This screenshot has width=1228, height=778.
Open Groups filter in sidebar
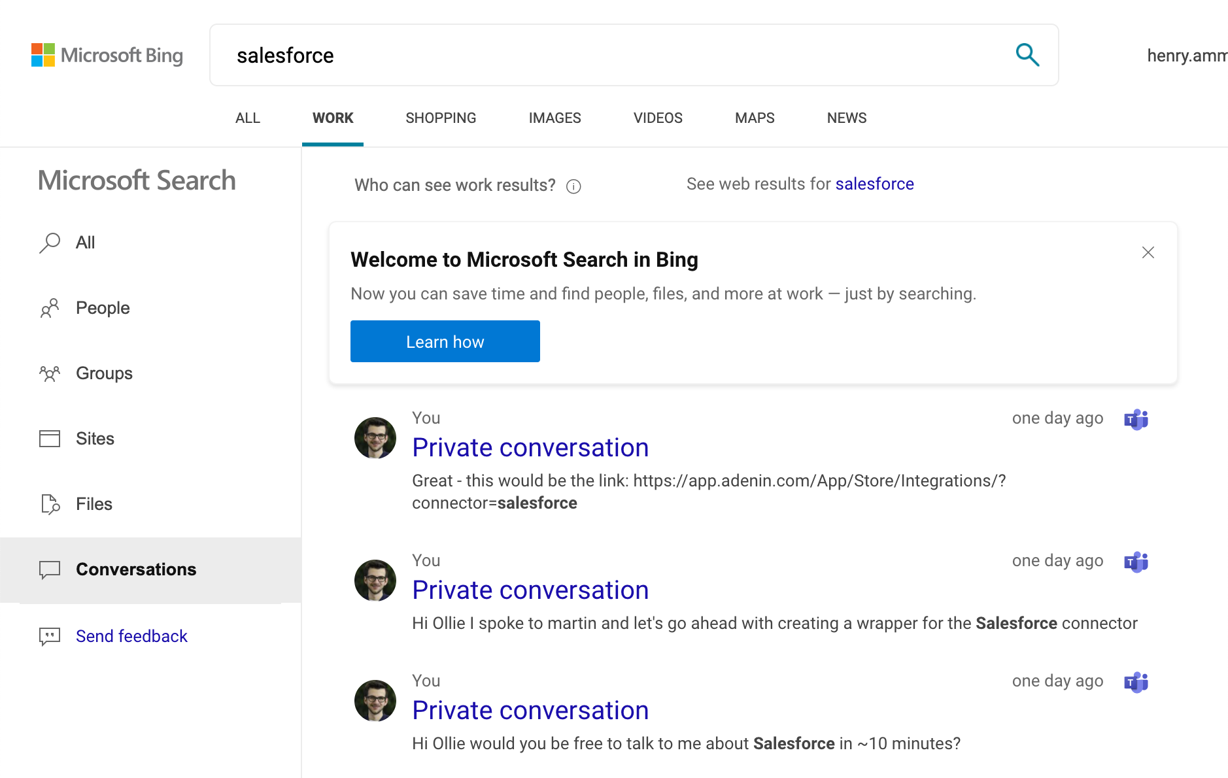click(104, 373)
